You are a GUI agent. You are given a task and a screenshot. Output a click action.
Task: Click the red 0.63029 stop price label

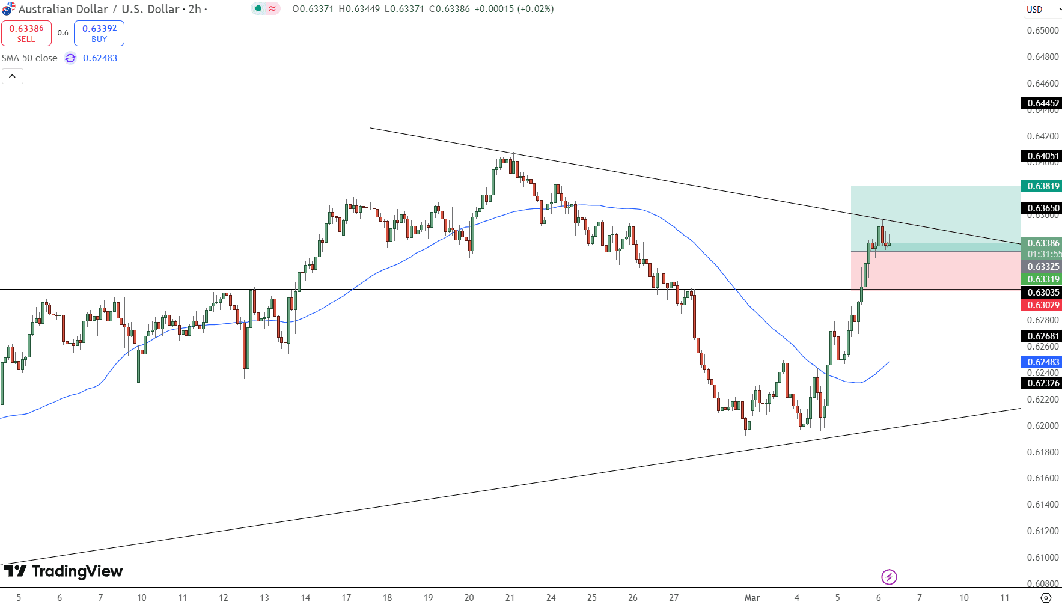(x=1043, y=305)
